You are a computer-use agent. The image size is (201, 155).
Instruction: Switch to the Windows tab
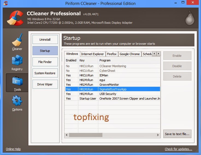(x=72, y=54)
